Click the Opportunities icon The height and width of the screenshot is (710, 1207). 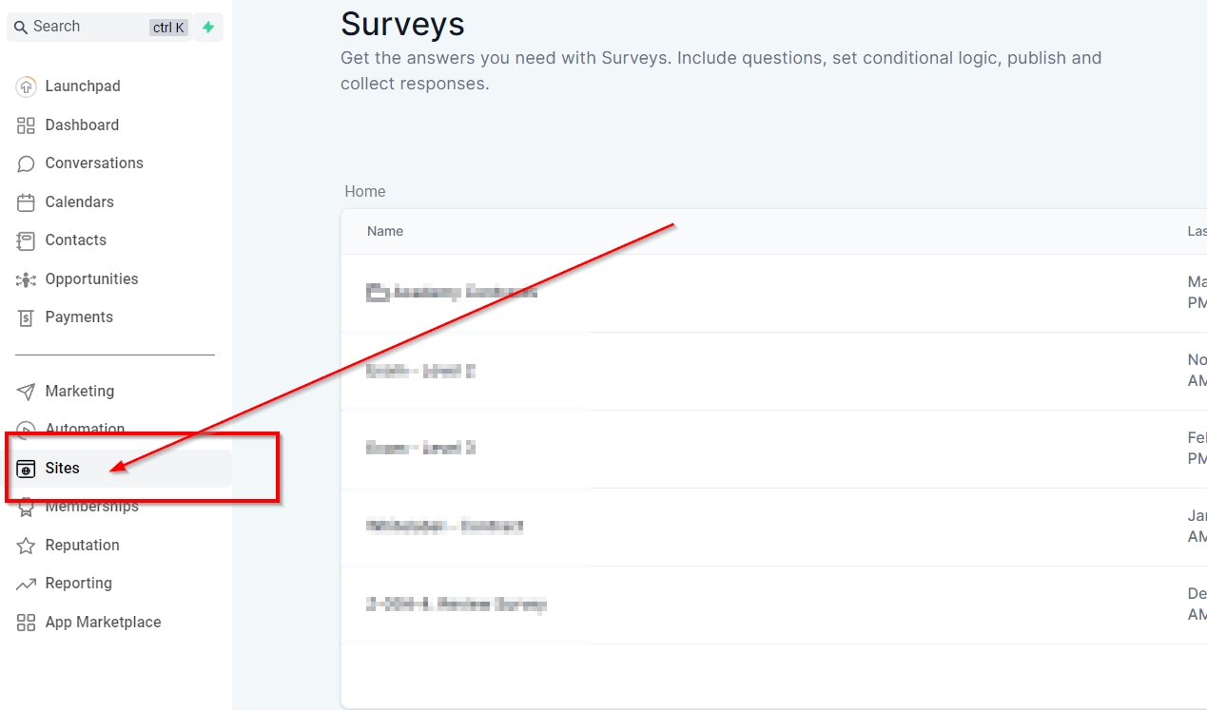click(26, 279)
